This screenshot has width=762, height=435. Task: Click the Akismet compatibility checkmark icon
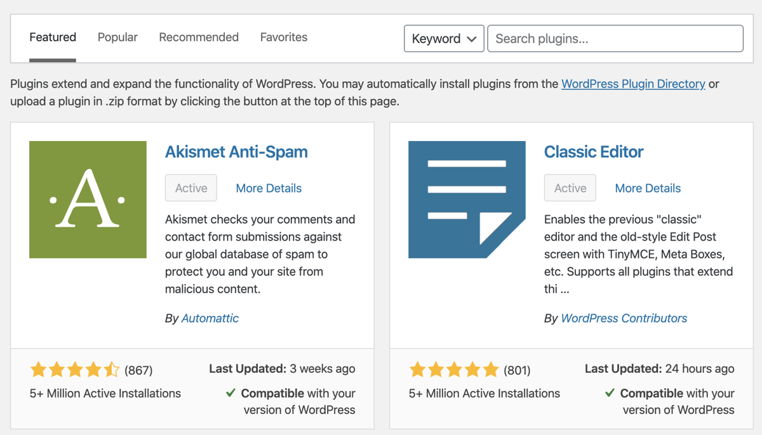point(231,393)
